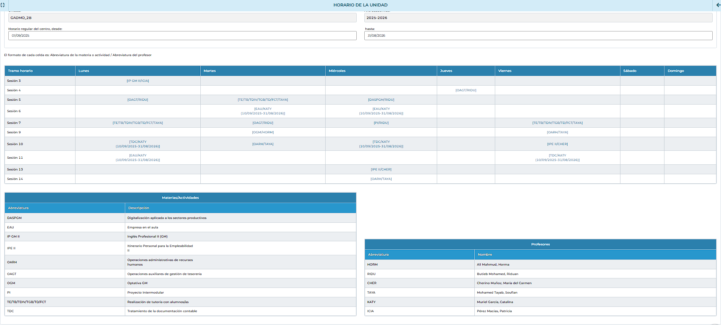Image resolution: width=721 pixels, height=325 pixels.
Task: Click the 'desde' date field showing 01/09/2025
Action: [182, 36]
